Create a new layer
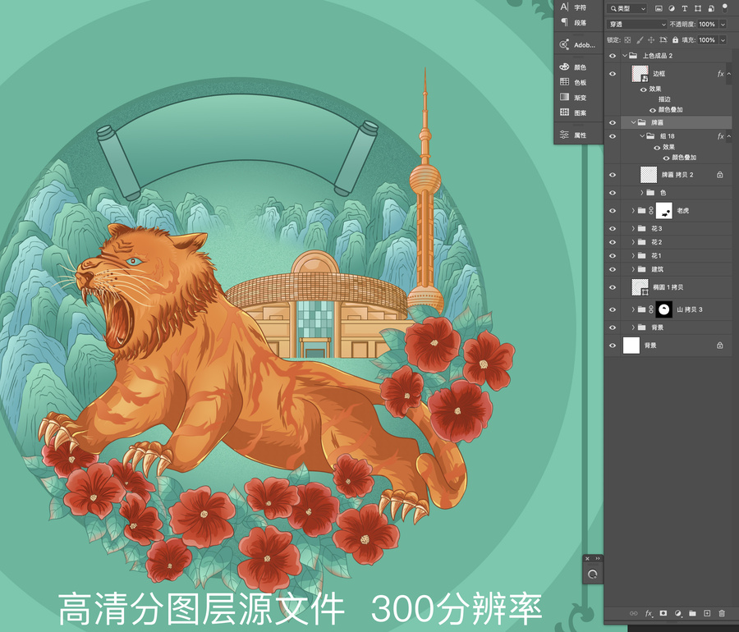 (707, 613)
